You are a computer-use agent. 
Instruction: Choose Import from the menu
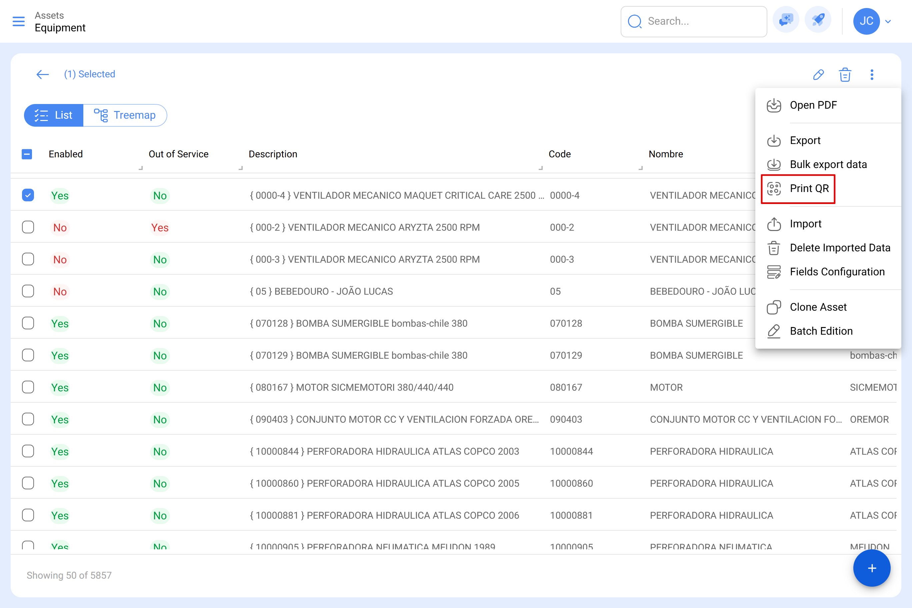(x=828, y=224)
